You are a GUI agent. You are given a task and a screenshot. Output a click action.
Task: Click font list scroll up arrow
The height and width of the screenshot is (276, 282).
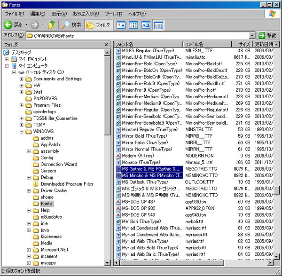point(277,44)
